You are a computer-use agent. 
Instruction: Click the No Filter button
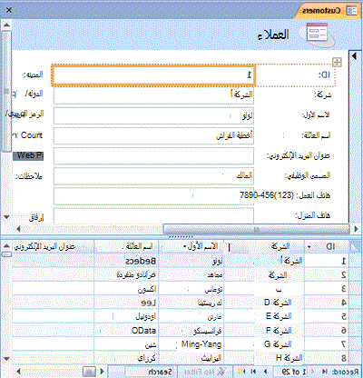pyautogui.click(x=205, y=372)
